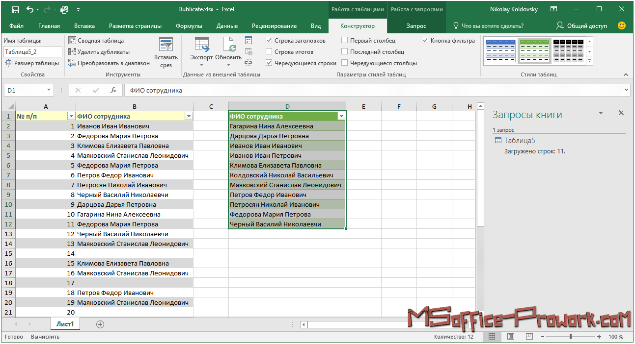The height and width of the screenshot is (344, 635).
Task: Disable Кнопка фильтра checkbox
Action: [x=425, y=41]
